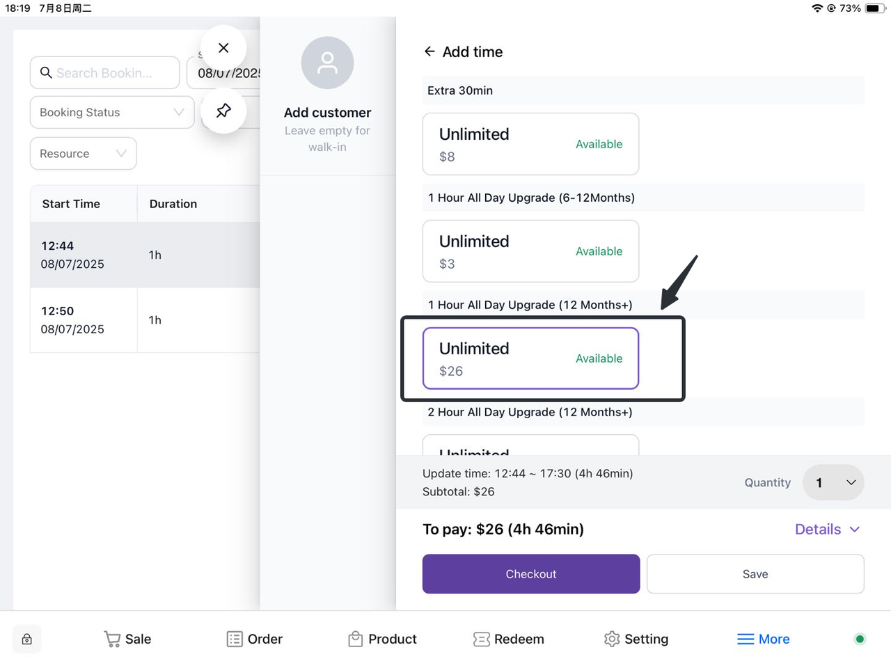Expand the Booking Status dropdown
The width and height of the screenshot is (891, 668).
[112, 112]
